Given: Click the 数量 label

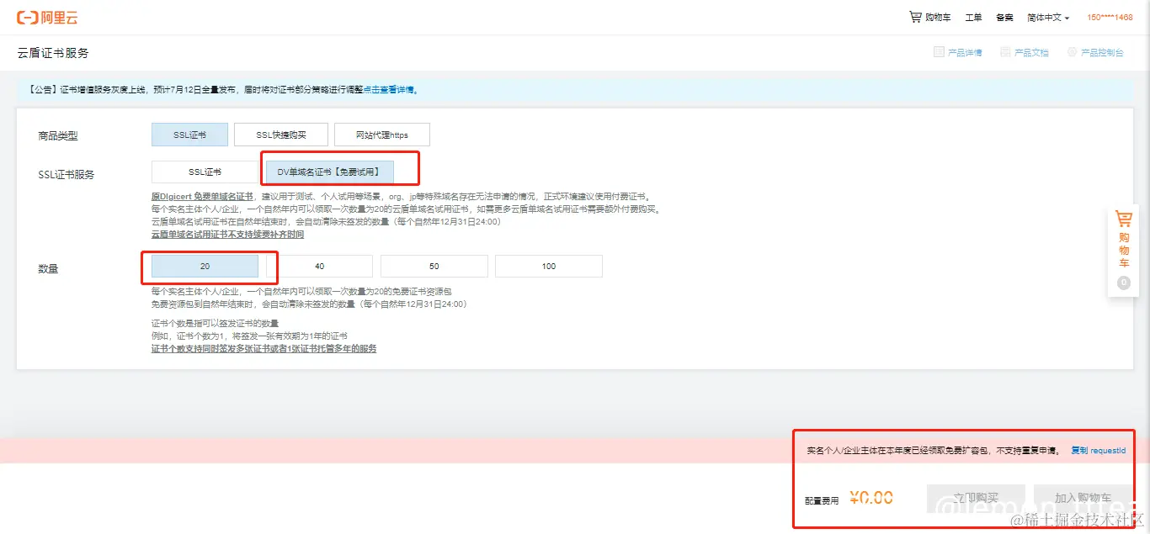Looking at the screenshot, I should point(48,269).
